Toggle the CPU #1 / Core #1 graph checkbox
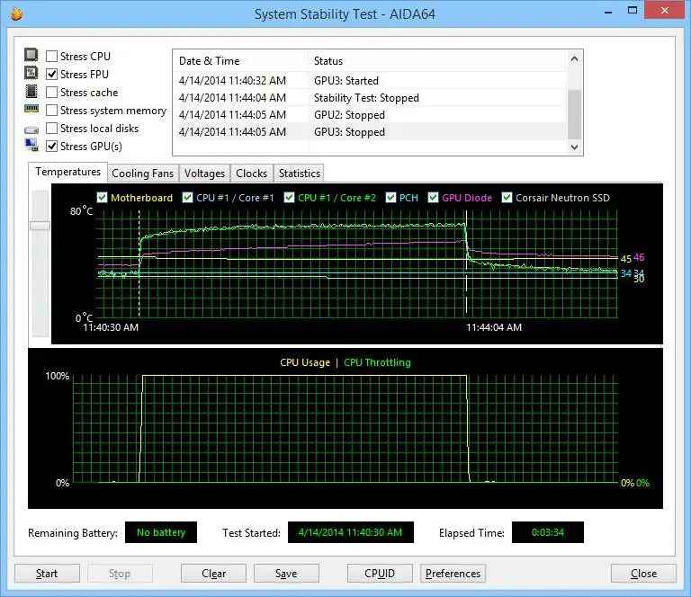The image size is (691, 597). 188,198
